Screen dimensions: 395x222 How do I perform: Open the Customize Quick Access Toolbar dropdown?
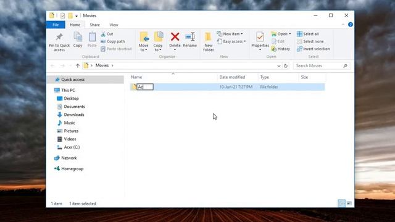click(x=77, y=16)
